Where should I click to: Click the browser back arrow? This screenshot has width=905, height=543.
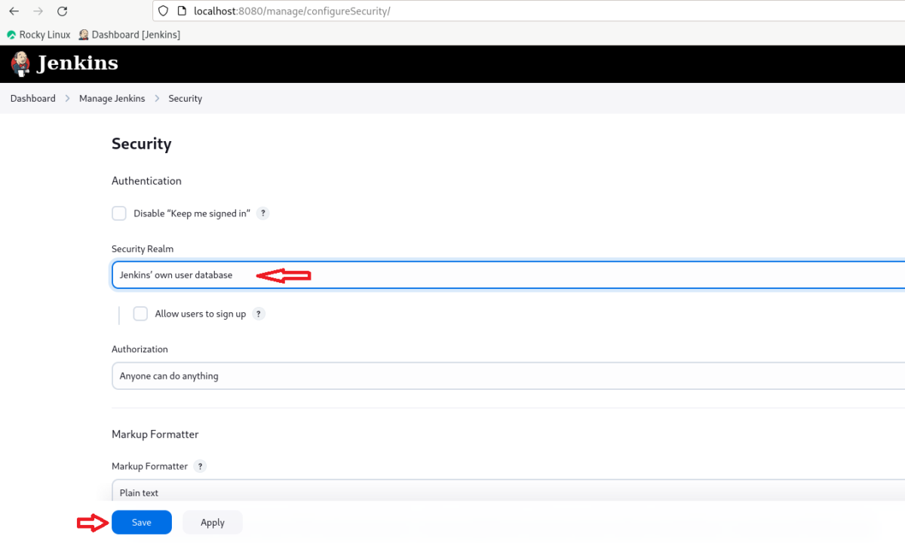[x=14, y=11]
